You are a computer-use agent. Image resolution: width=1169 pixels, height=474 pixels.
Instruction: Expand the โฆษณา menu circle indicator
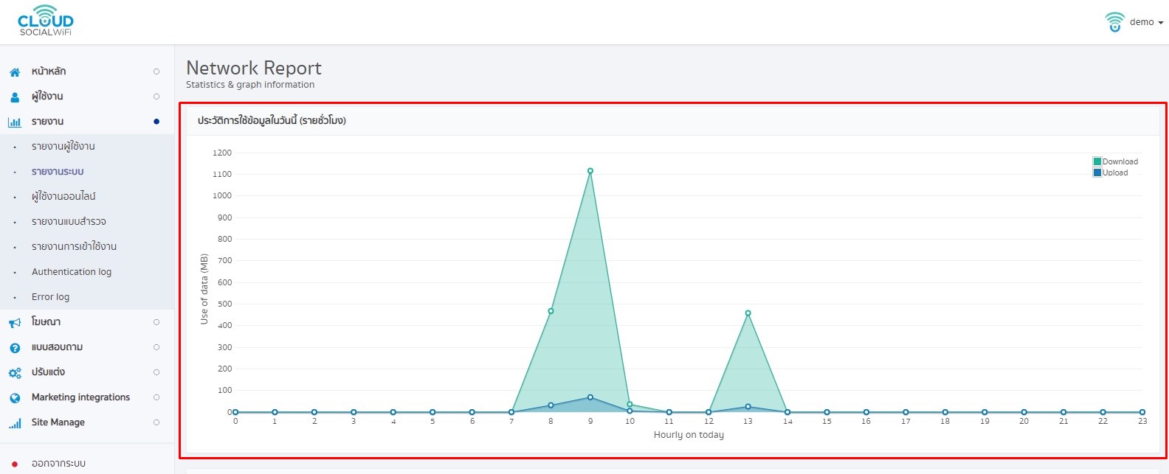click(x=156, y=322)
